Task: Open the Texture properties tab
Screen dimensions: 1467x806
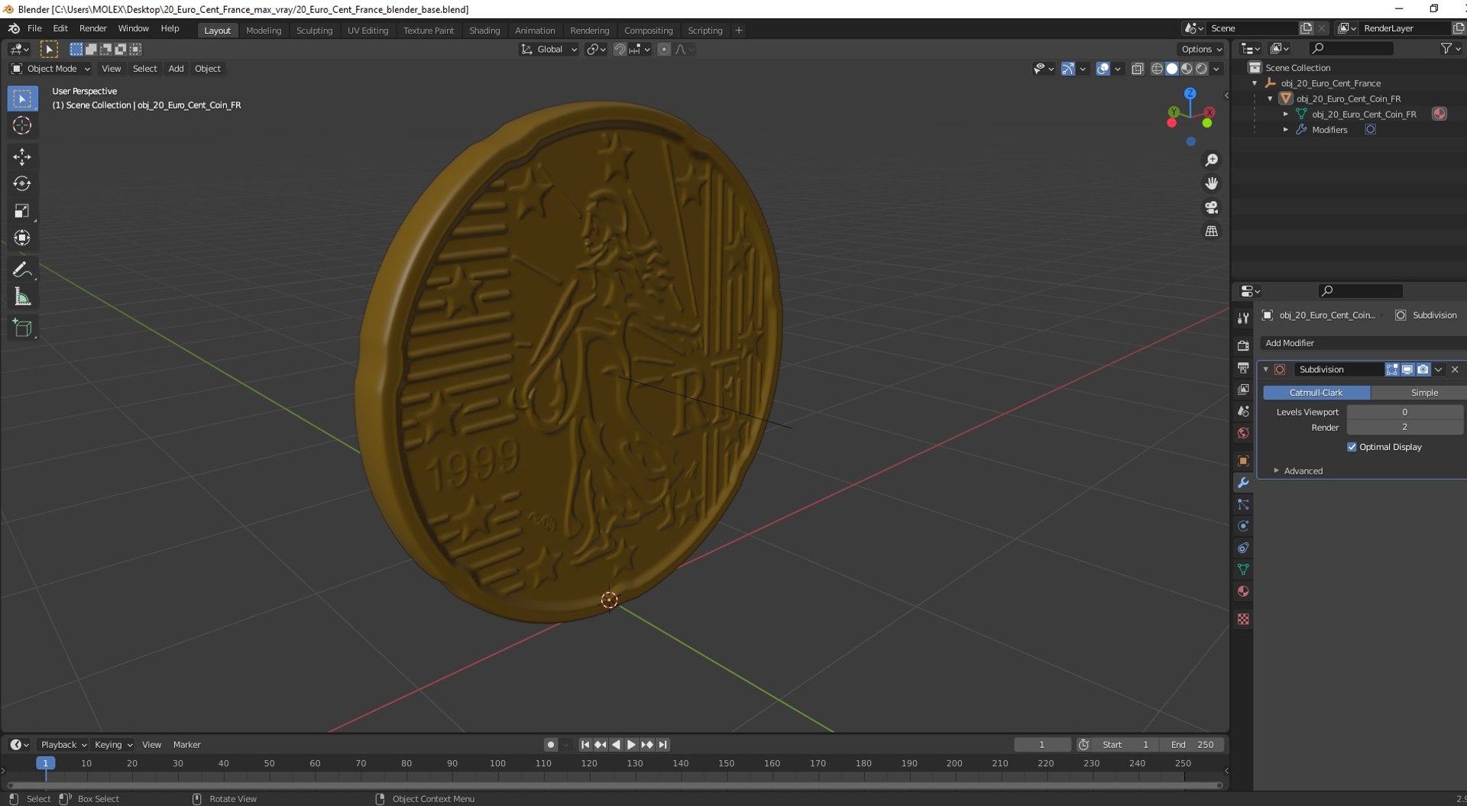Action: tap(1243, 619)
